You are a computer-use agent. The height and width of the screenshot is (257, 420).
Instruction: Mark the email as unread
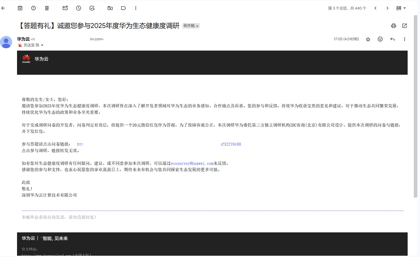point(65,8)
